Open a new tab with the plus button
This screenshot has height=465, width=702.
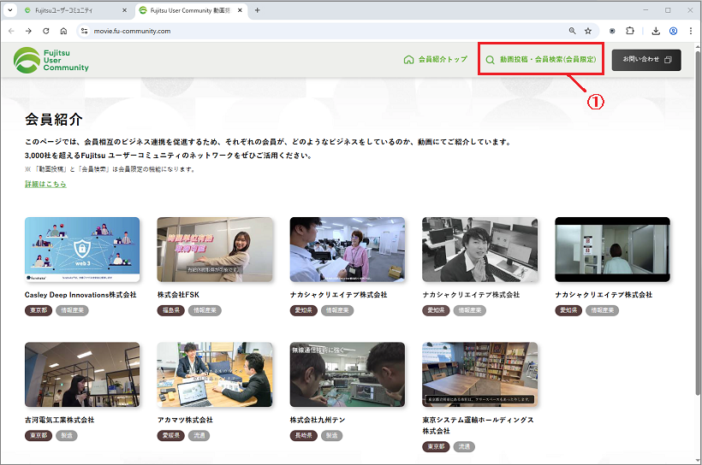(257, 10)
